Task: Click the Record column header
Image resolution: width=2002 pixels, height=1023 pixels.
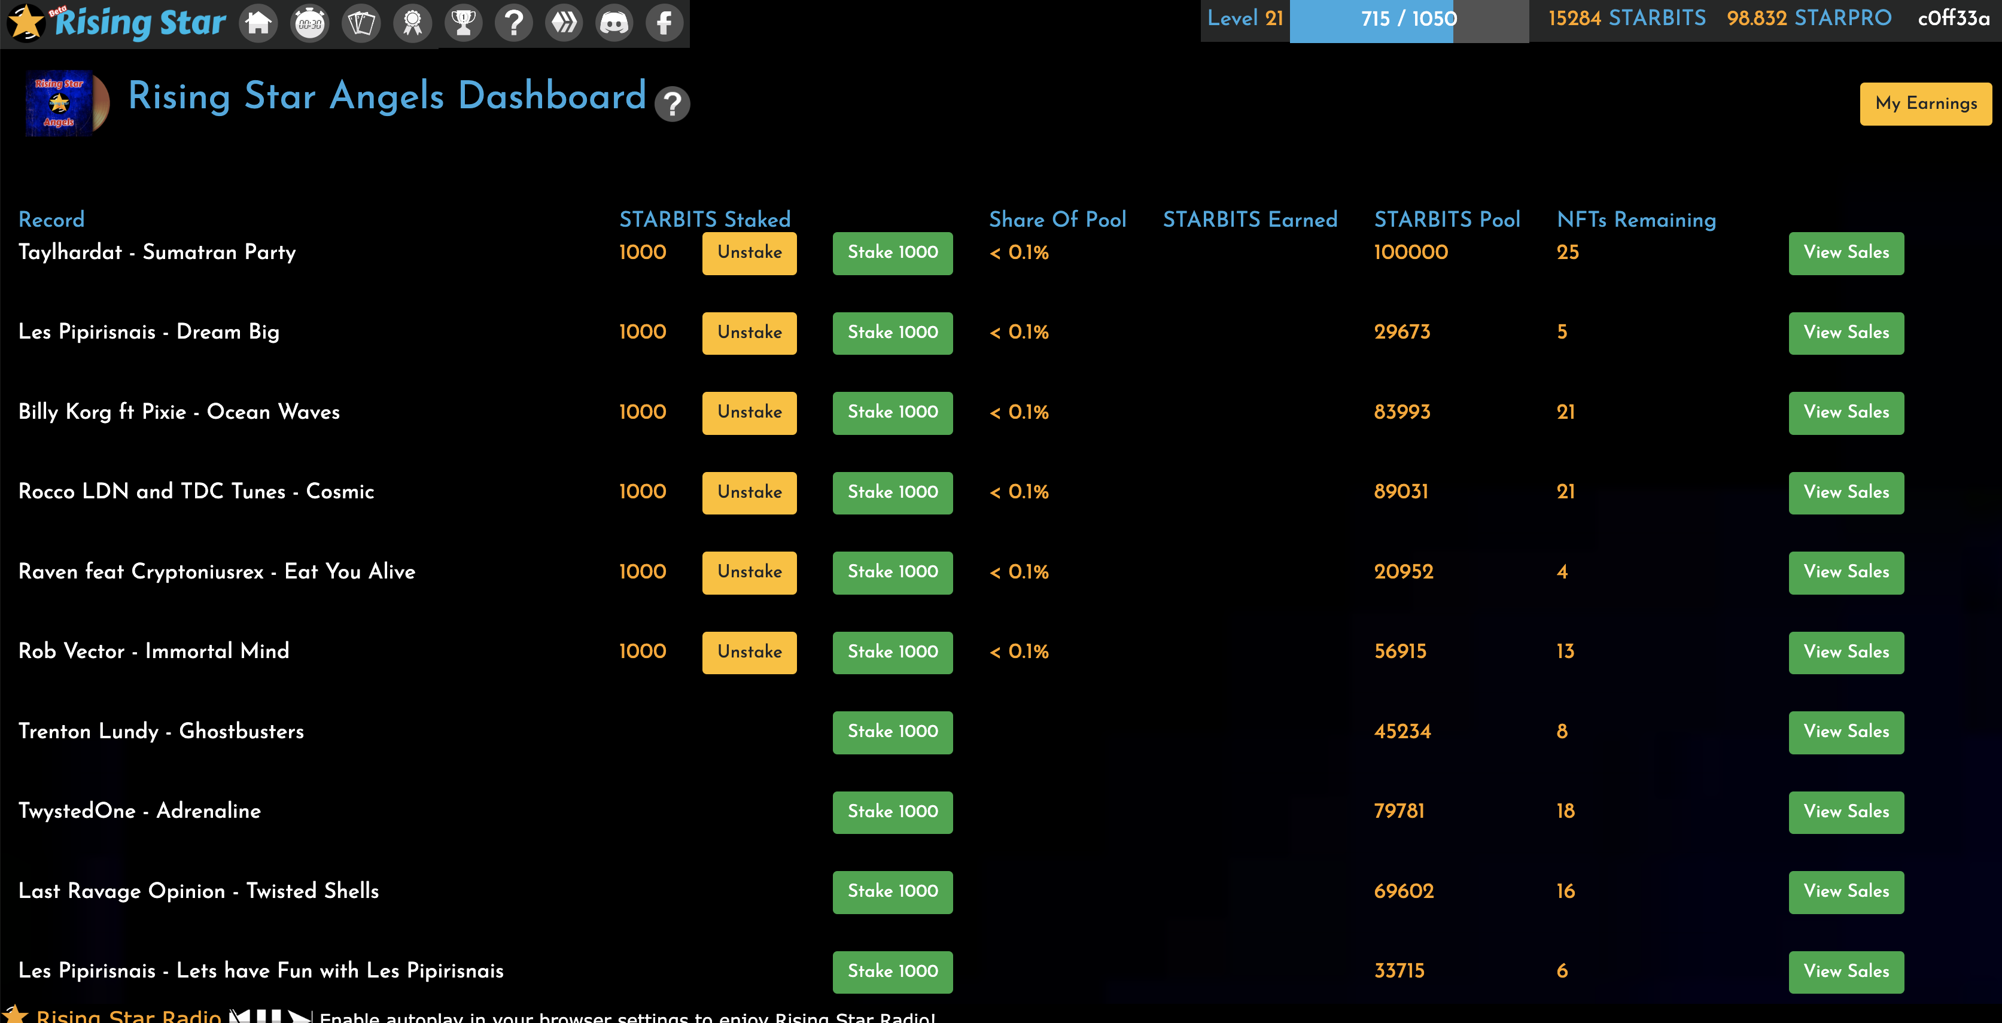Action: 51,220
